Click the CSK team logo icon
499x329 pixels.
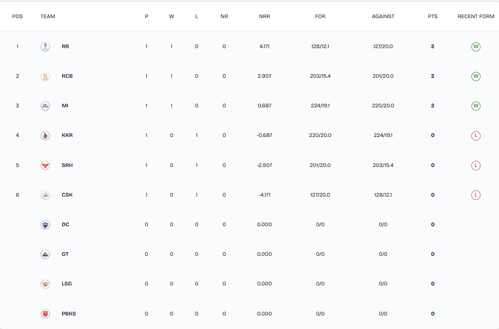(x=45, y=195)
